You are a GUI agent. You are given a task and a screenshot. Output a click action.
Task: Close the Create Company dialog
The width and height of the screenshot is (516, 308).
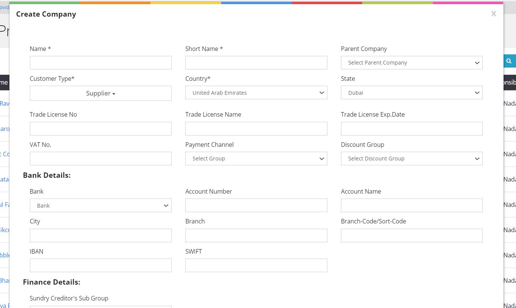pyautogui.click(x=493, y=14)
